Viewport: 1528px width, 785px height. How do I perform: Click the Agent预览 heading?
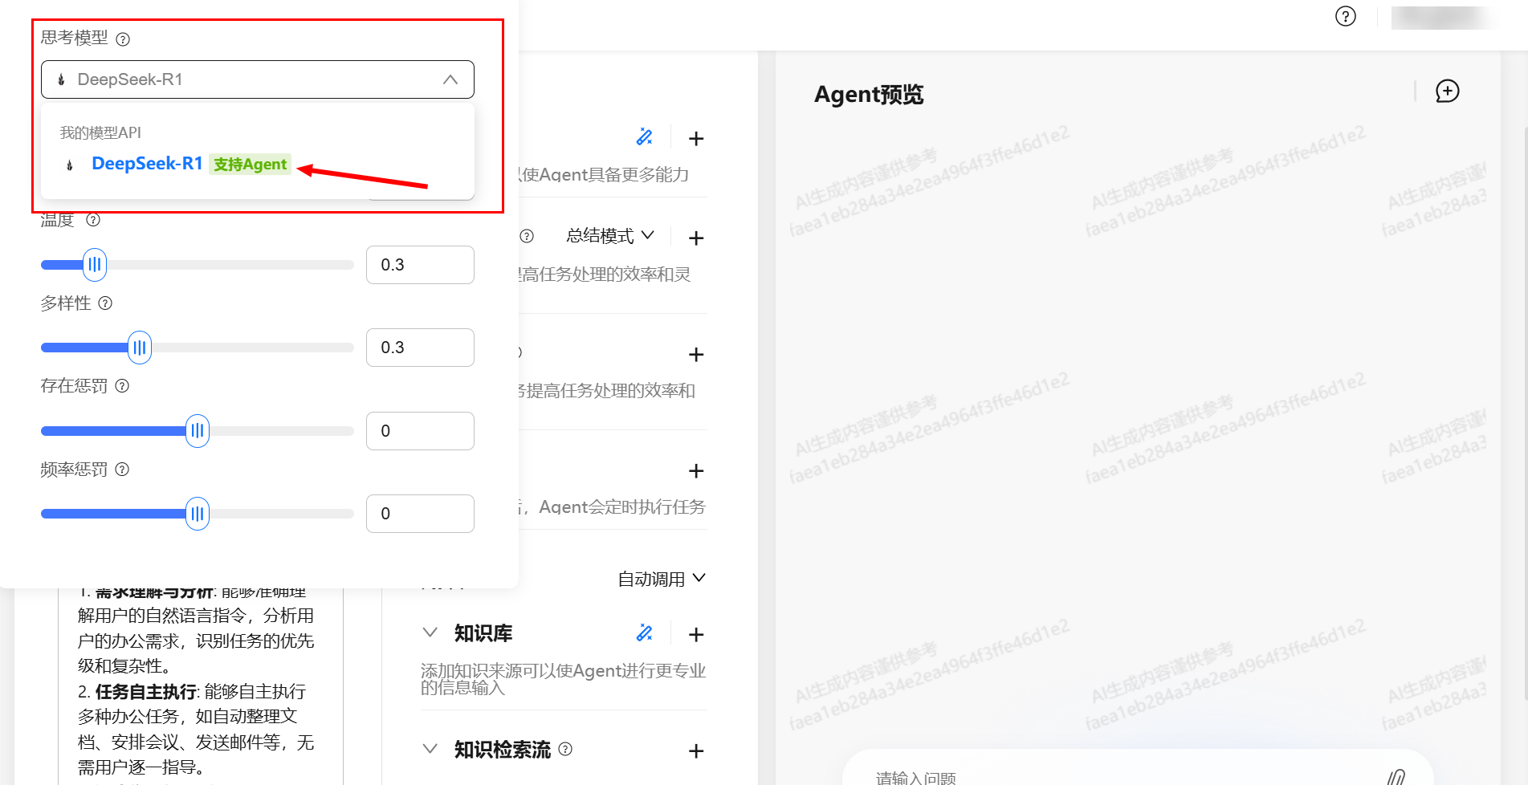869,95
